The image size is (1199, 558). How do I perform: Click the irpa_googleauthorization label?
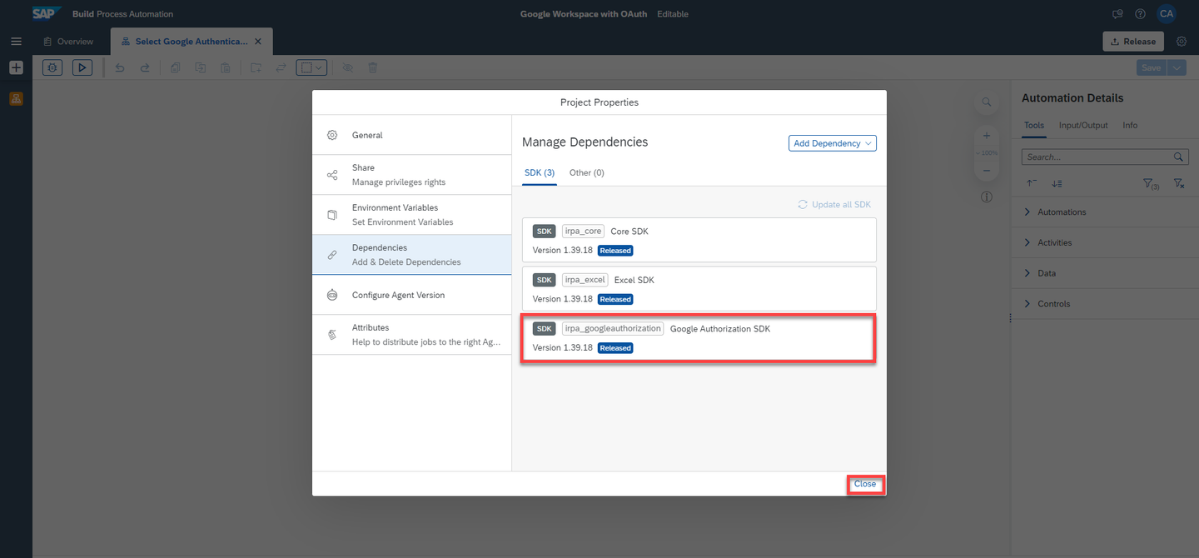pyautogui.click(x=613, y=328)
